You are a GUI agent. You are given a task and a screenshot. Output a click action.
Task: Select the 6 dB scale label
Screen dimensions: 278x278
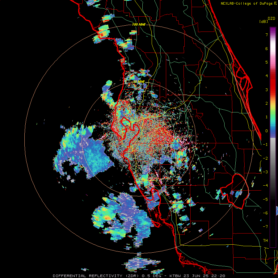tap(267, 48)
